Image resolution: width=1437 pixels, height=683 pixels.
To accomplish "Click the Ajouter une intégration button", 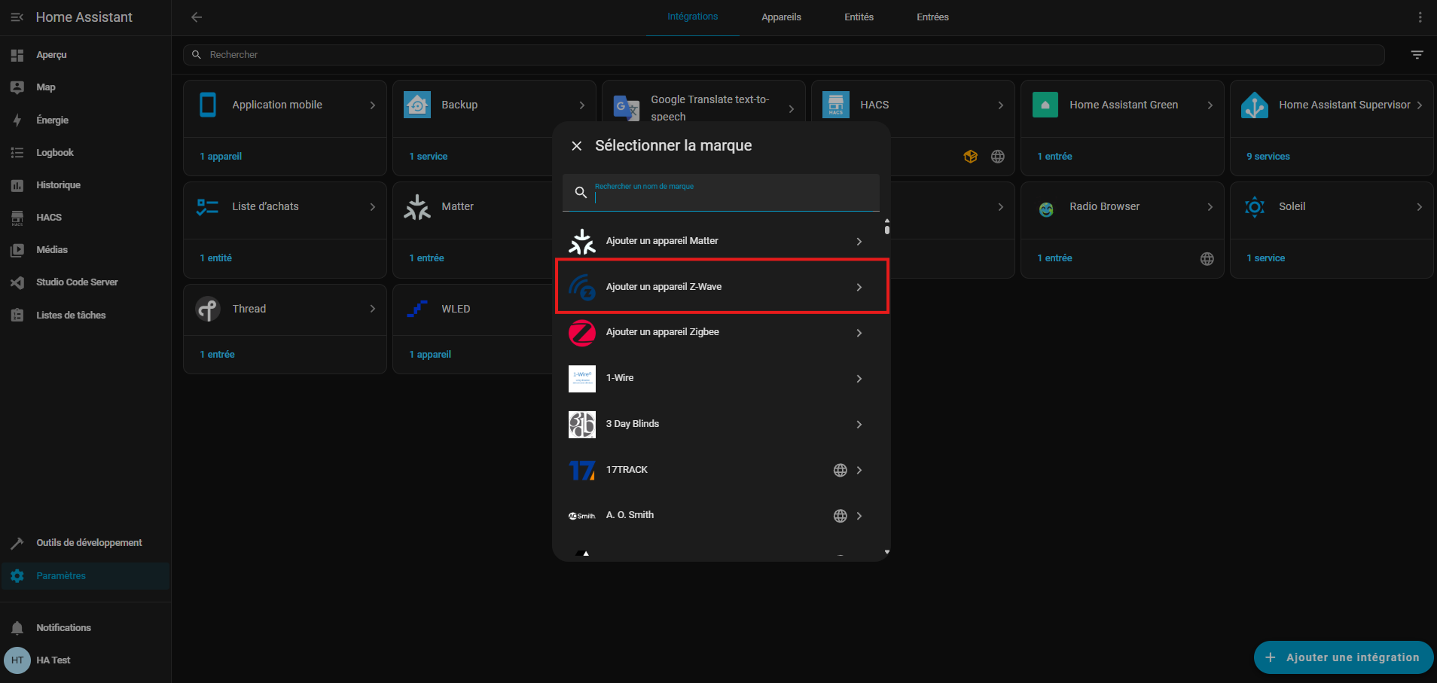I will (x=1344, y=657).
